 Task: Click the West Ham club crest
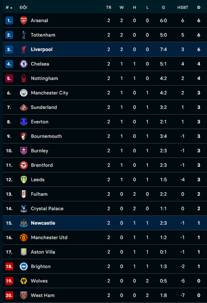[23, 295]
